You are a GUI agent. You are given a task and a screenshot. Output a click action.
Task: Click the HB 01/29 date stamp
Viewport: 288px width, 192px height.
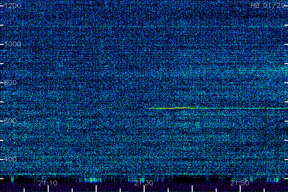pos(268,5)
